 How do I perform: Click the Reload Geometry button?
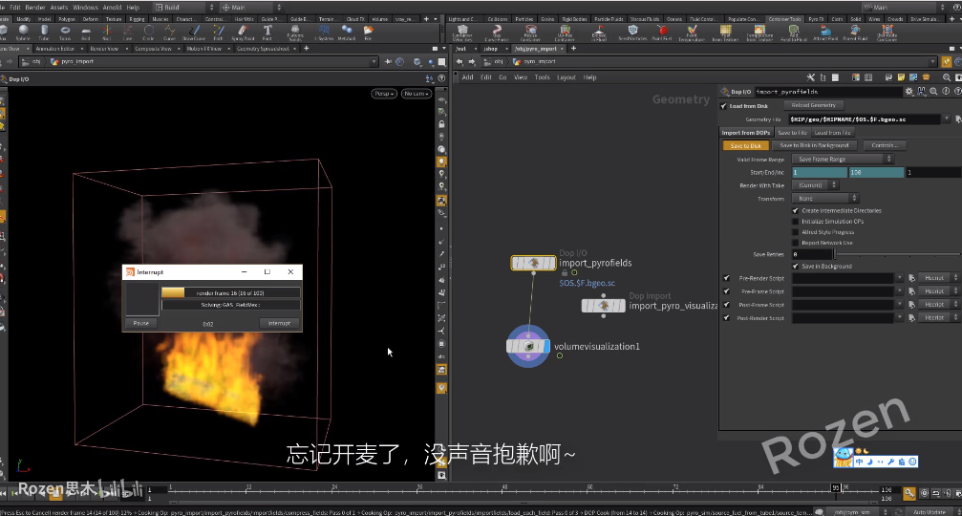pyautogui.click(x=814, y=105)
